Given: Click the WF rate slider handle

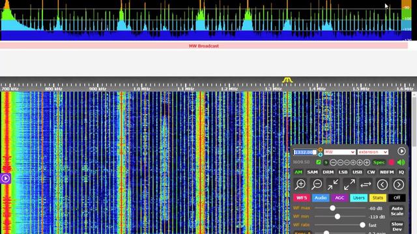Looking at the screenshot, I should (x=362, y=225).
